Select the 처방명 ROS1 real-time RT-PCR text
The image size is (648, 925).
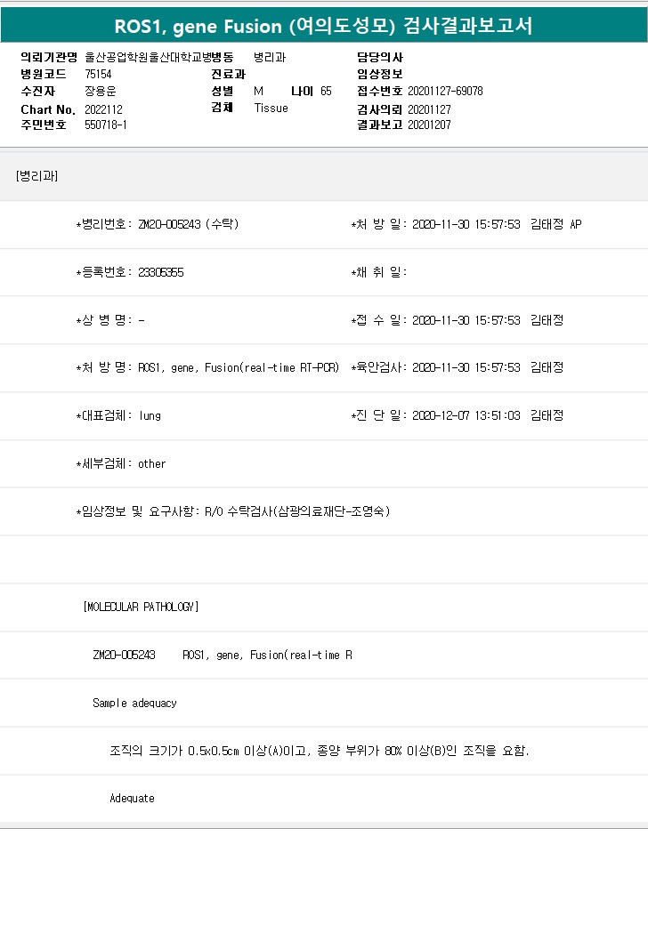pyautogui.click(x=239, y=367)
